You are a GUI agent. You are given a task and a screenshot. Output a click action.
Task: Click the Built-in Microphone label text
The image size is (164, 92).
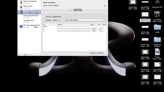coord(30,1)
